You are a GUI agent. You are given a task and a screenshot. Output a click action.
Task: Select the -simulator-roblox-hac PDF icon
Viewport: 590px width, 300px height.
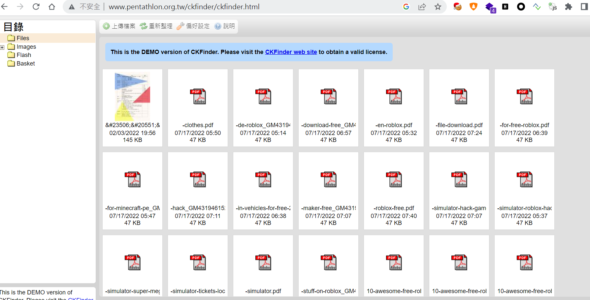tap(524, 179)
